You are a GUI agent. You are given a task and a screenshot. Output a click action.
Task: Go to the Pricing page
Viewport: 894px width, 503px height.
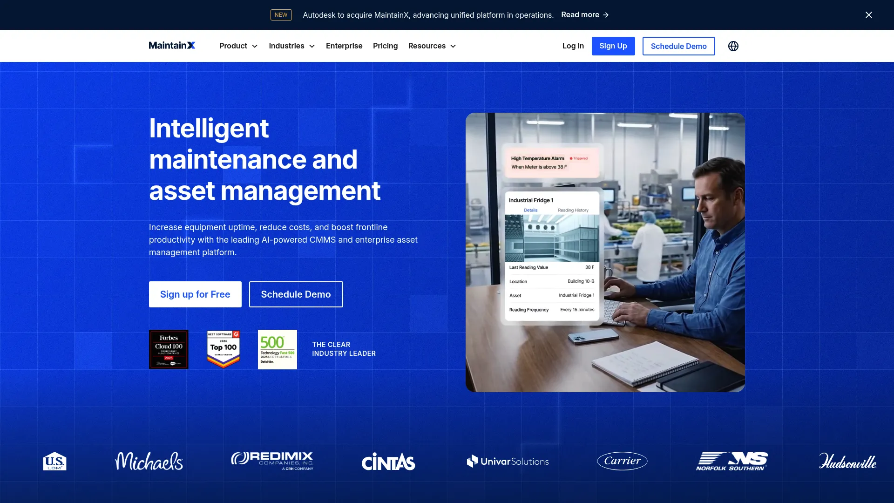[385, 46]
